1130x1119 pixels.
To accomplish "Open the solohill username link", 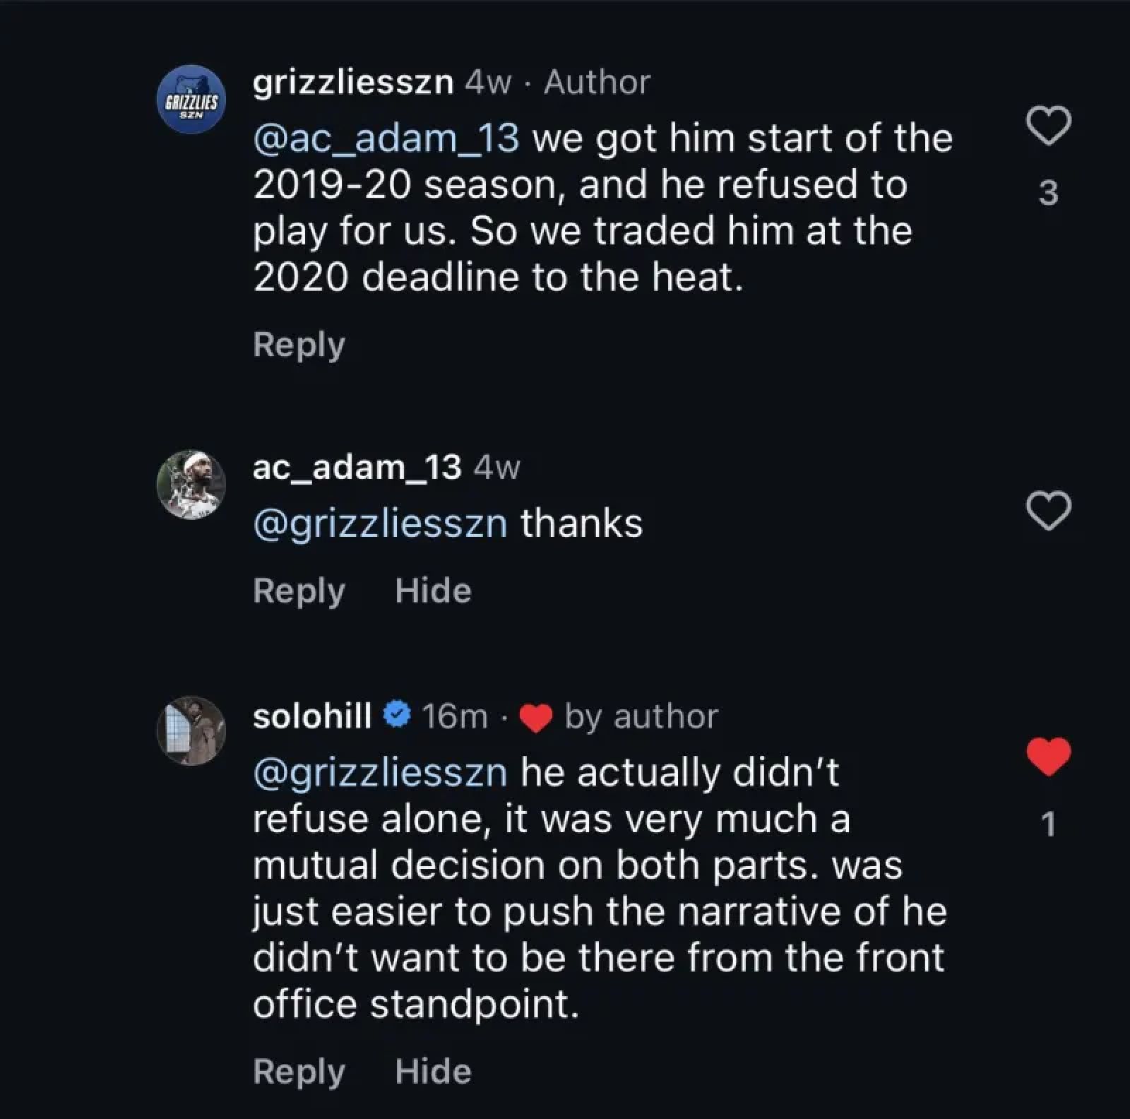I will [x=312, y=716].
